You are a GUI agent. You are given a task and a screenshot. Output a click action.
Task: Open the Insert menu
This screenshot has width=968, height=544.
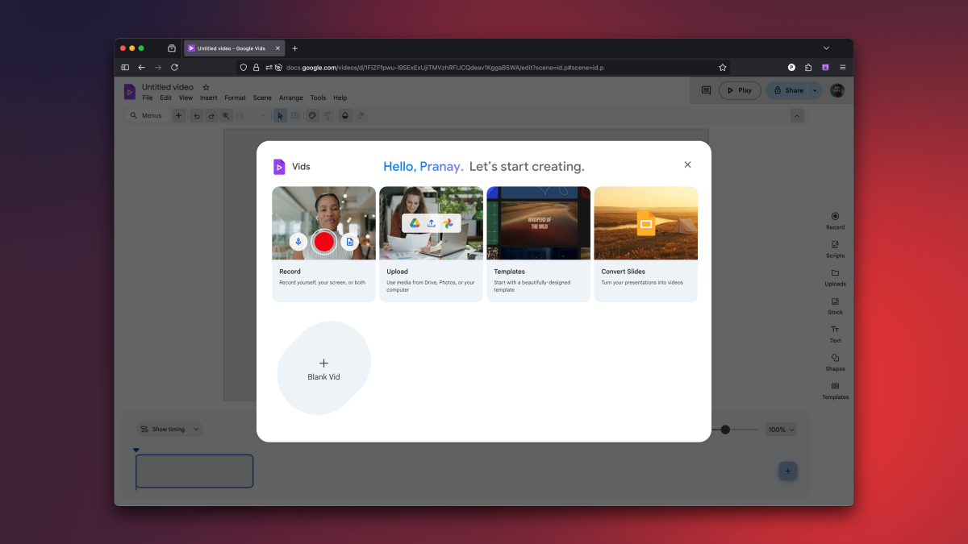click(208, 97)
